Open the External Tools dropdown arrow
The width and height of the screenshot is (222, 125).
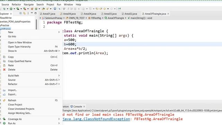tap(28, 9)
